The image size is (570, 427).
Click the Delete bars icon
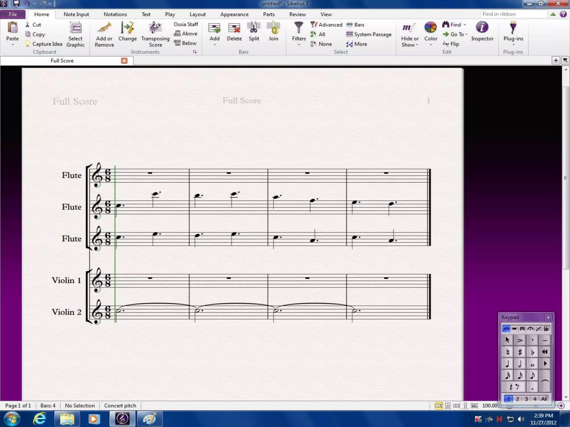point(234,28)
